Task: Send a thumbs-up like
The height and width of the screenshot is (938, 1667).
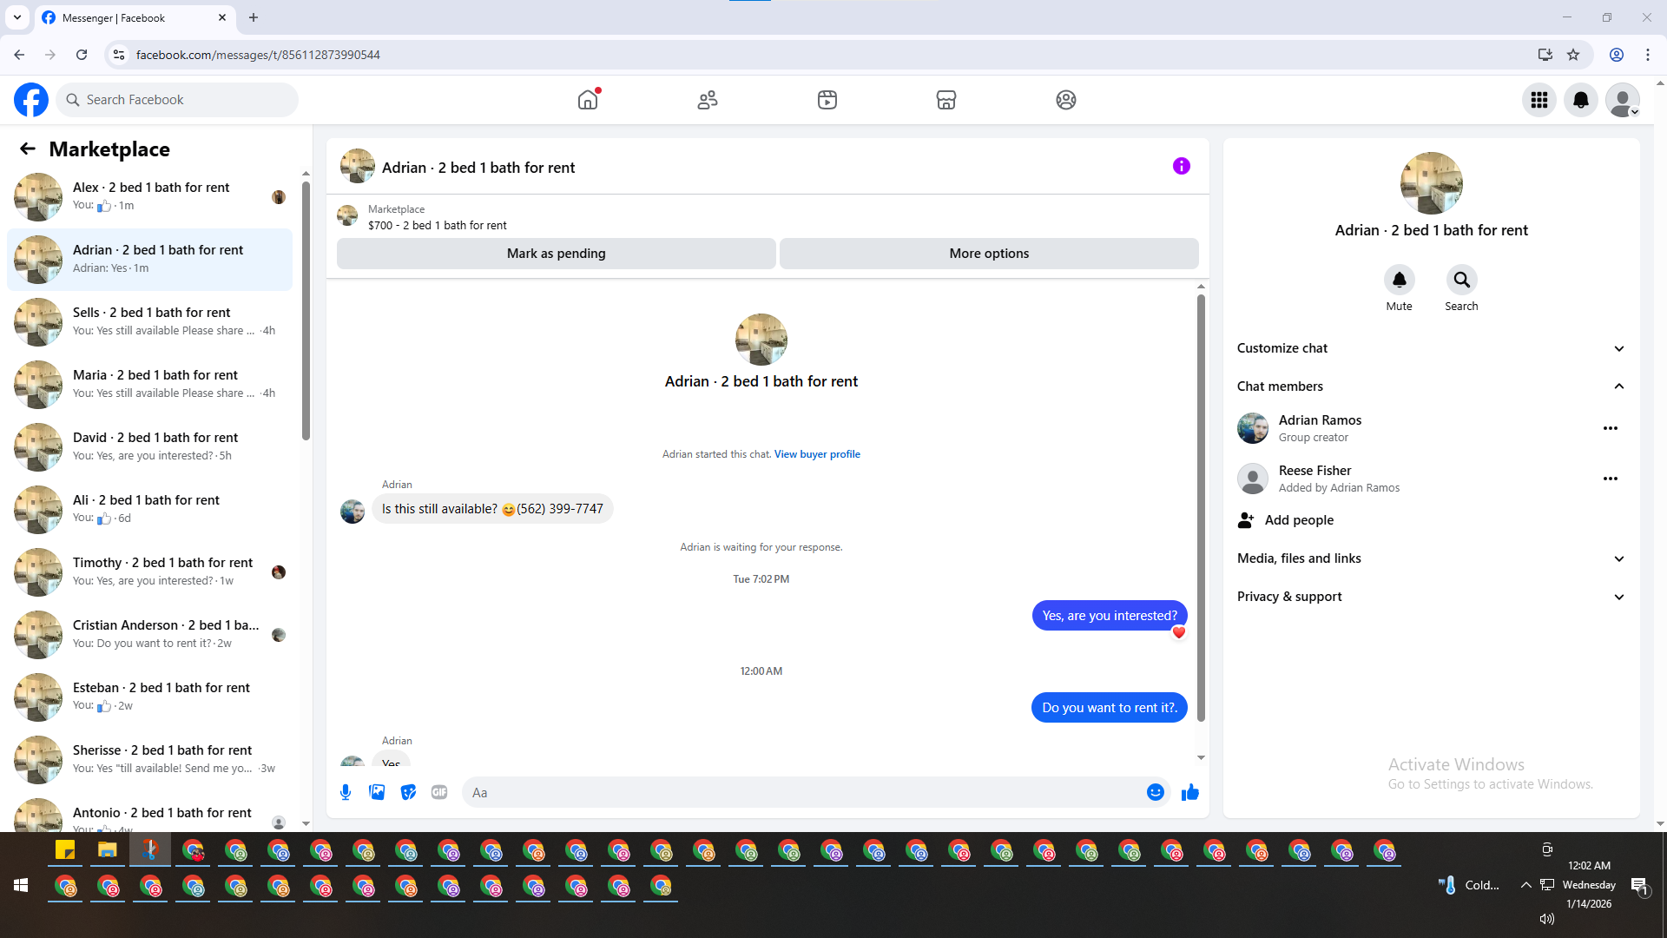Action: (x=1189, y=792)
